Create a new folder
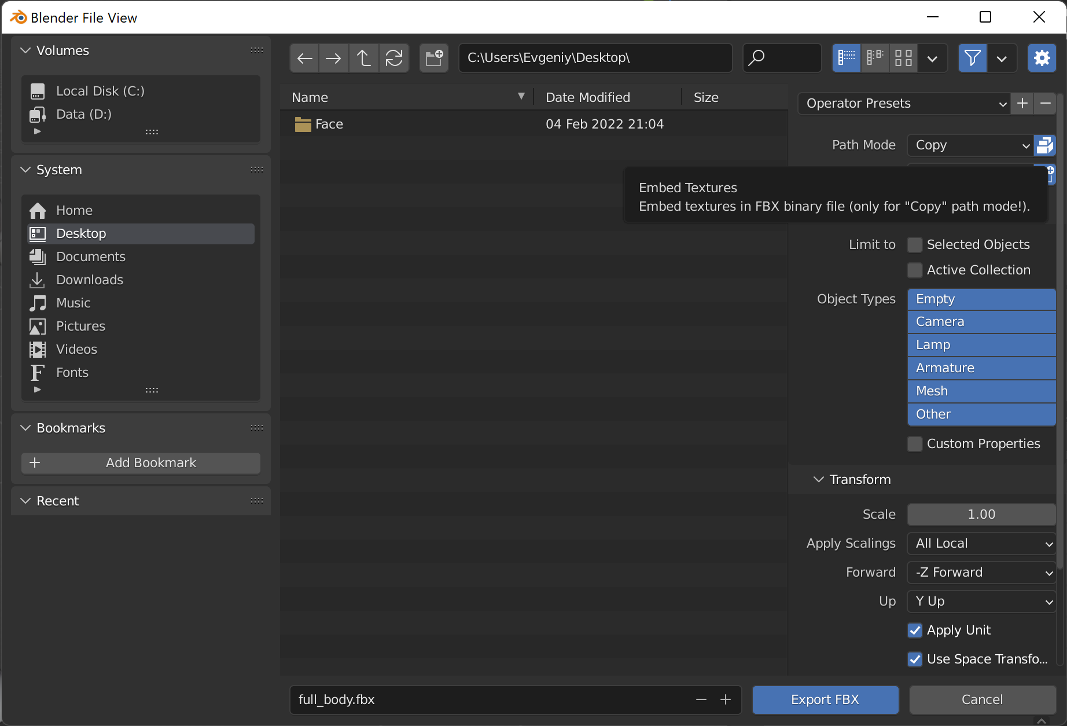1067x726 pixels. click(434, 58)
